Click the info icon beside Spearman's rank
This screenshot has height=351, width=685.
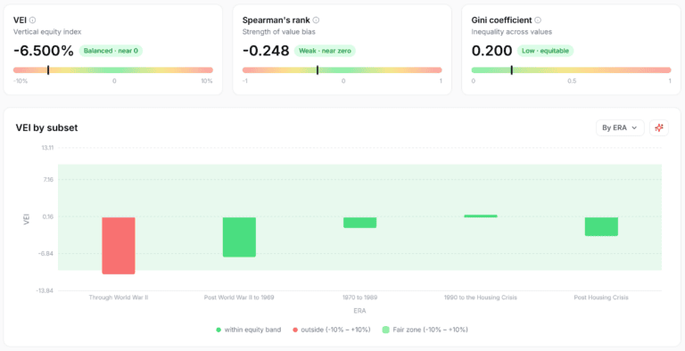(316, 20)
